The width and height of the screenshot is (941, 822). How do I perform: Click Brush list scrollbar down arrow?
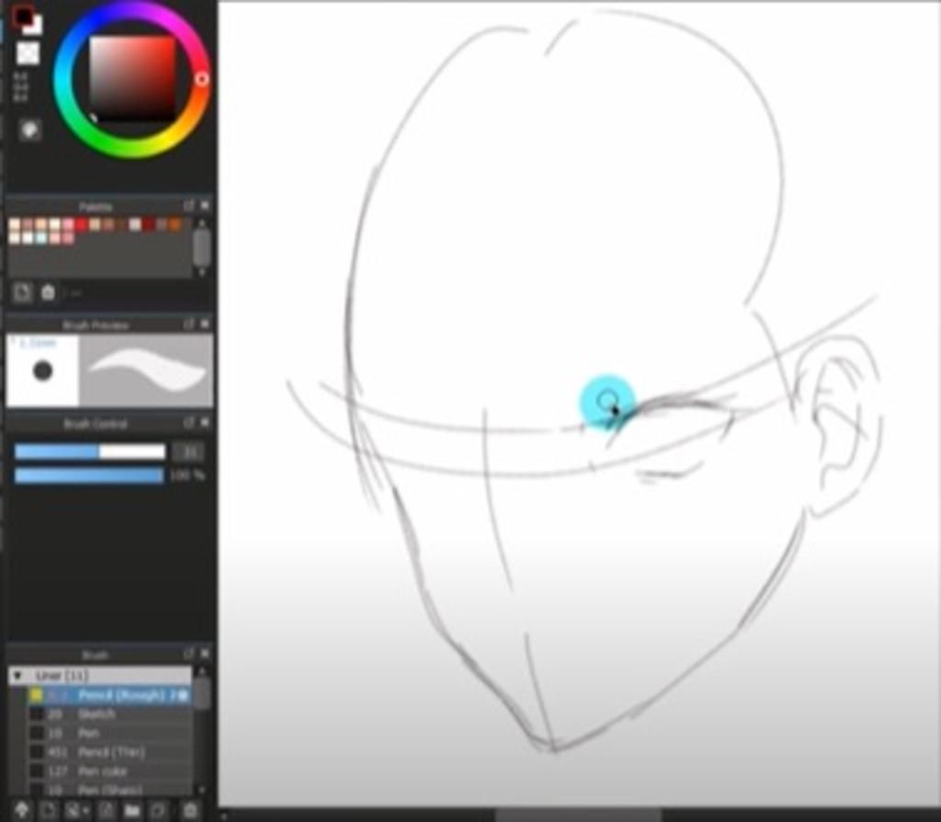(202, 790)
